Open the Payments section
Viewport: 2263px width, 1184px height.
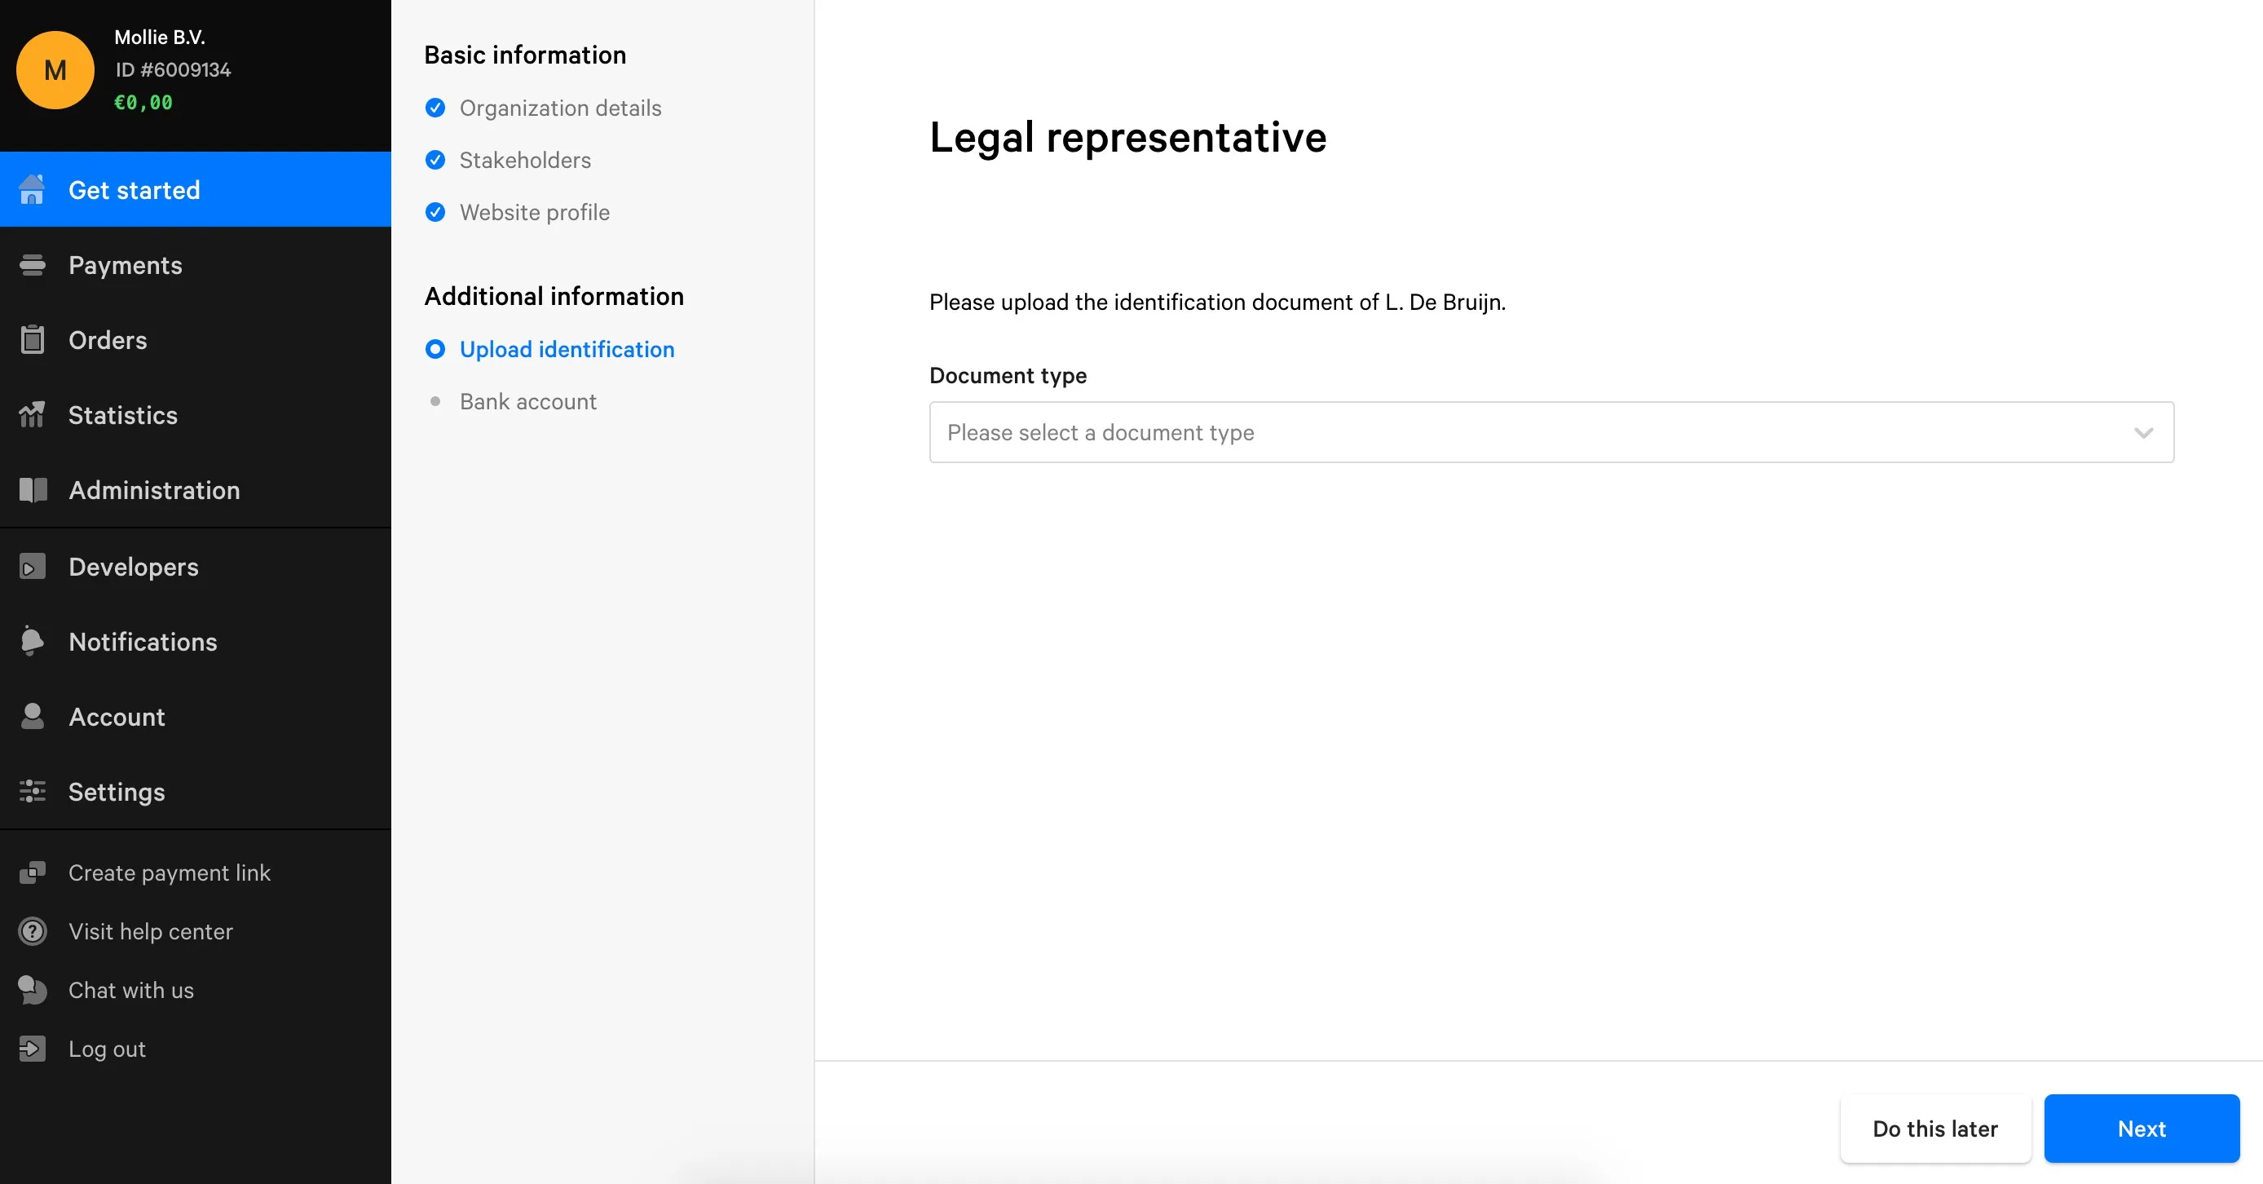pos(195,264)
